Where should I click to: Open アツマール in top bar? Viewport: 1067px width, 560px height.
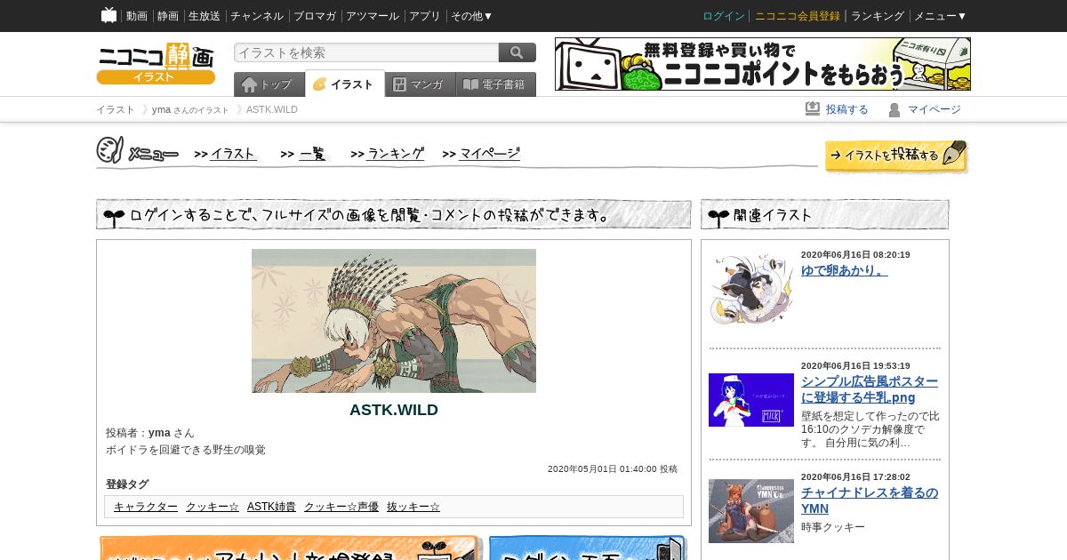373,16
